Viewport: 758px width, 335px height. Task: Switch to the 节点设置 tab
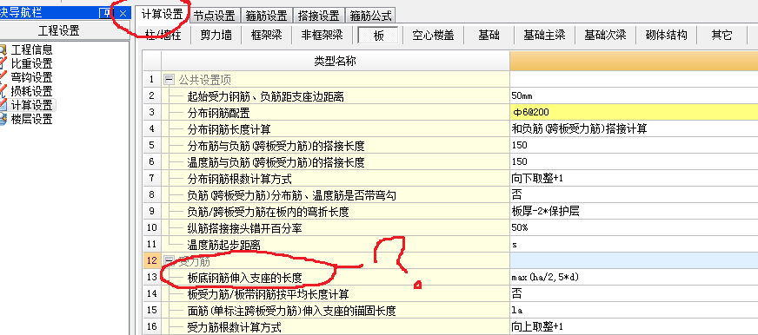[215, 16]
